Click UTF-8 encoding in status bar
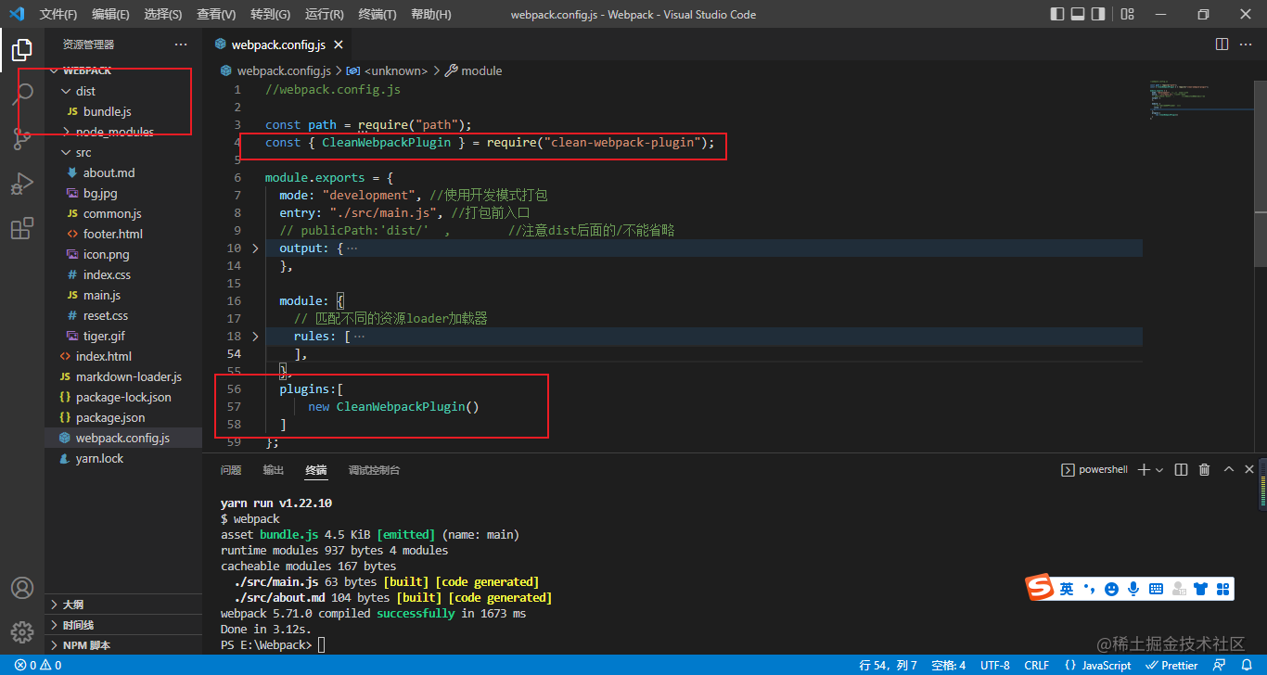The height and width of the screenshot is (675, 1267). click(x=994, y=665)
